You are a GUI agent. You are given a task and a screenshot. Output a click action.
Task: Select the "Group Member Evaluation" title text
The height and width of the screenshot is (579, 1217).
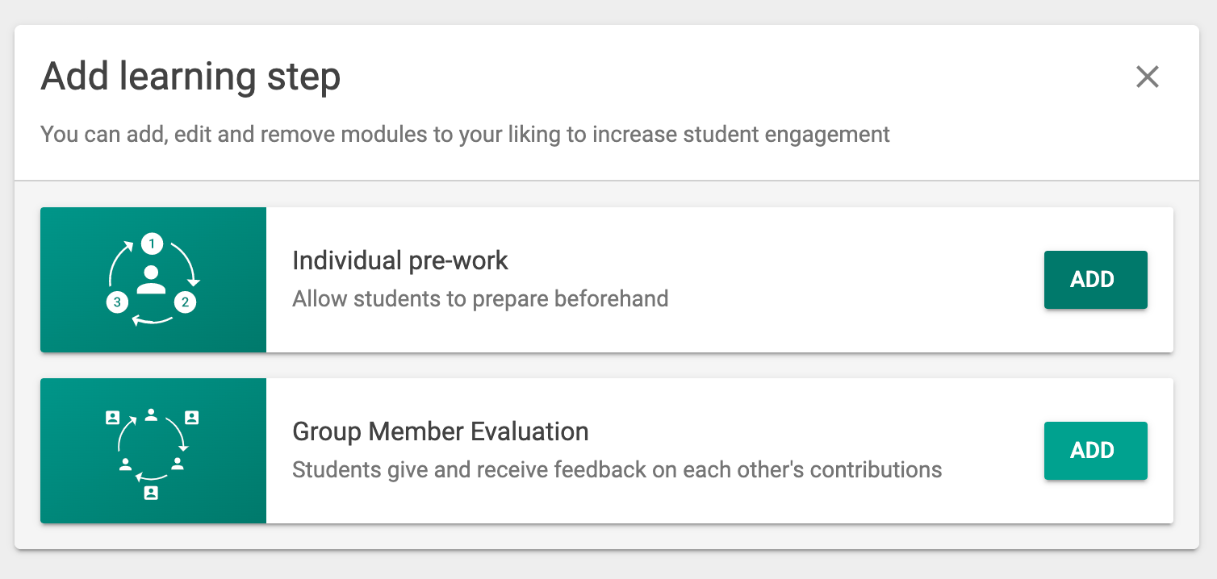click(441, 431)
